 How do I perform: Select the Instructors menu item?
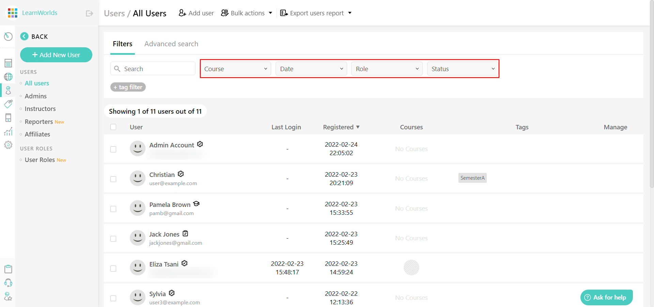(40, 109)
